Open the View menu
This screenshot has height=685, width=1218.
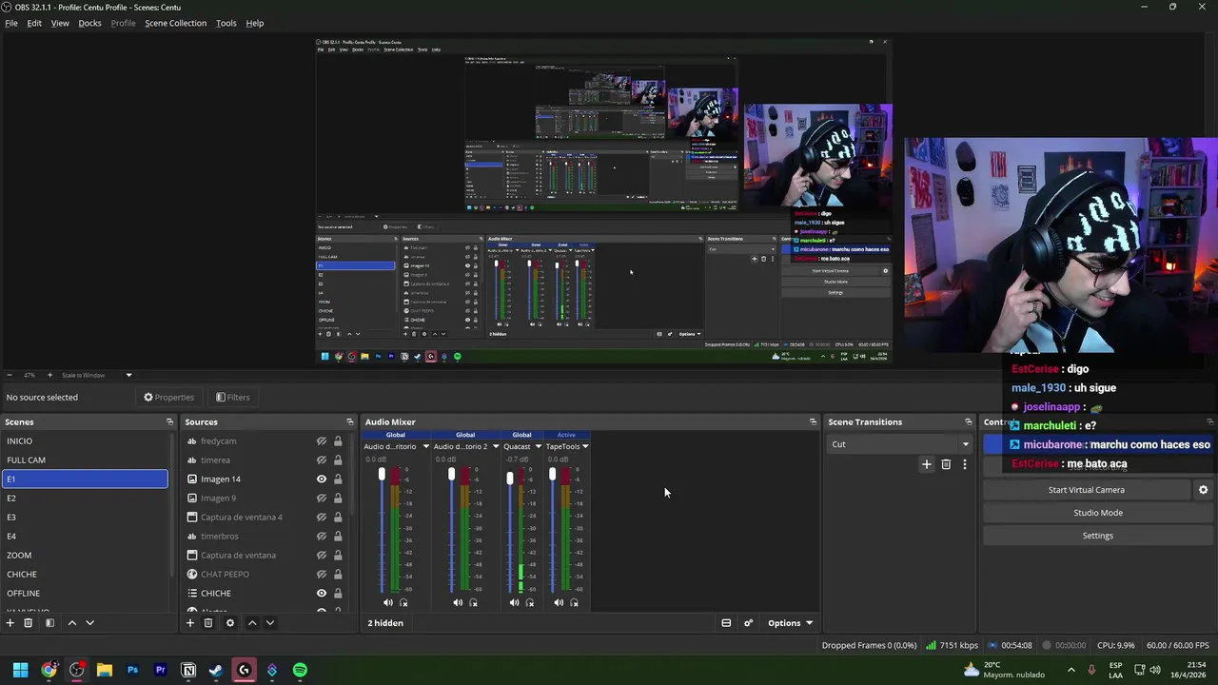coord(60,23)
